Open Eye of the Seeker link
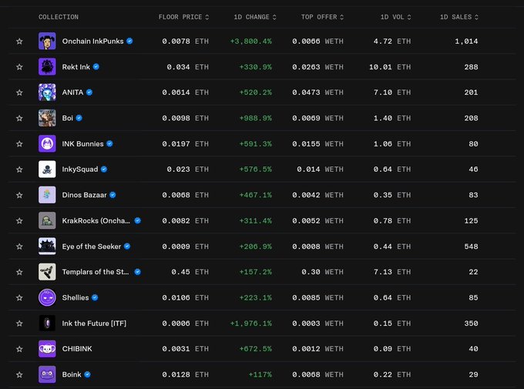This screenshot has width=524, height=389. click(x=92, y=246)
